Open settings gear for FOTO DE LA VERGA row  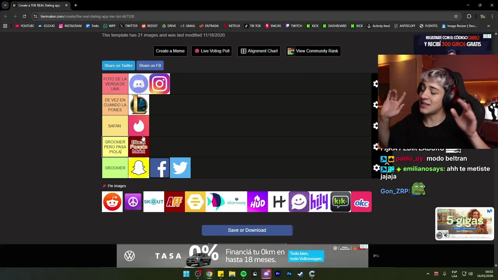(x=376, y=84)
